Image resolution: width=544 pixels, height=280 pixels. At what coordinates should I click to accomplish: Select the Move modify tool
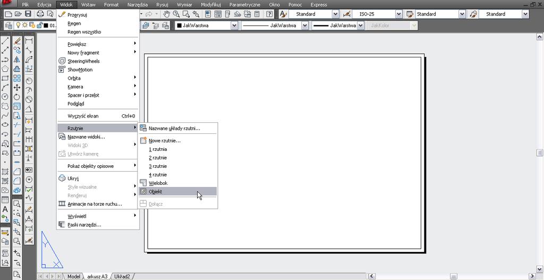pyautogui.click(x=16, y=88)
